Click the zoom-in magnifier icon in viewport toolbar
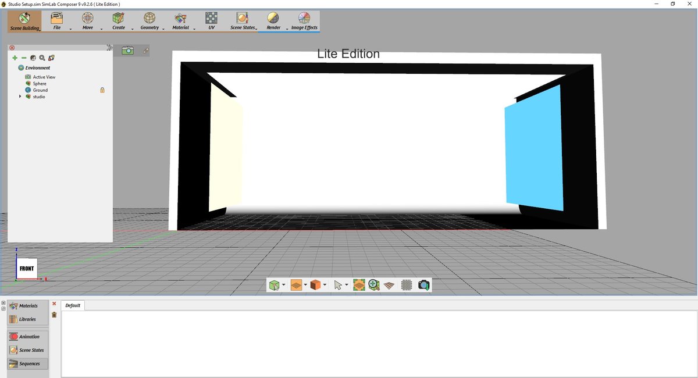The image size is (698, 378). [374, 285]
